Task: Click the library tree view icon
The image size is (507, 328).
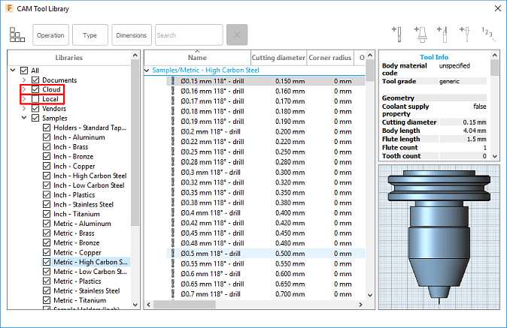Action: pos(17,35)
